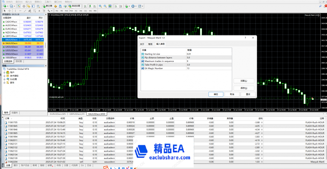Switch chart to candlesticks icon
Viewport: 327px width, 169px height.
point(90,6)
